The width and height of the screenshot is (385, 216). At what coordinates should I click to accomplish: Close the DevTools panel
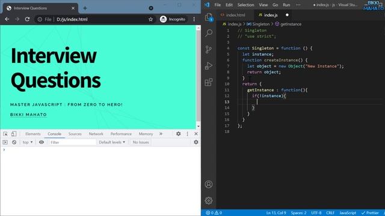tap(196, 134)
